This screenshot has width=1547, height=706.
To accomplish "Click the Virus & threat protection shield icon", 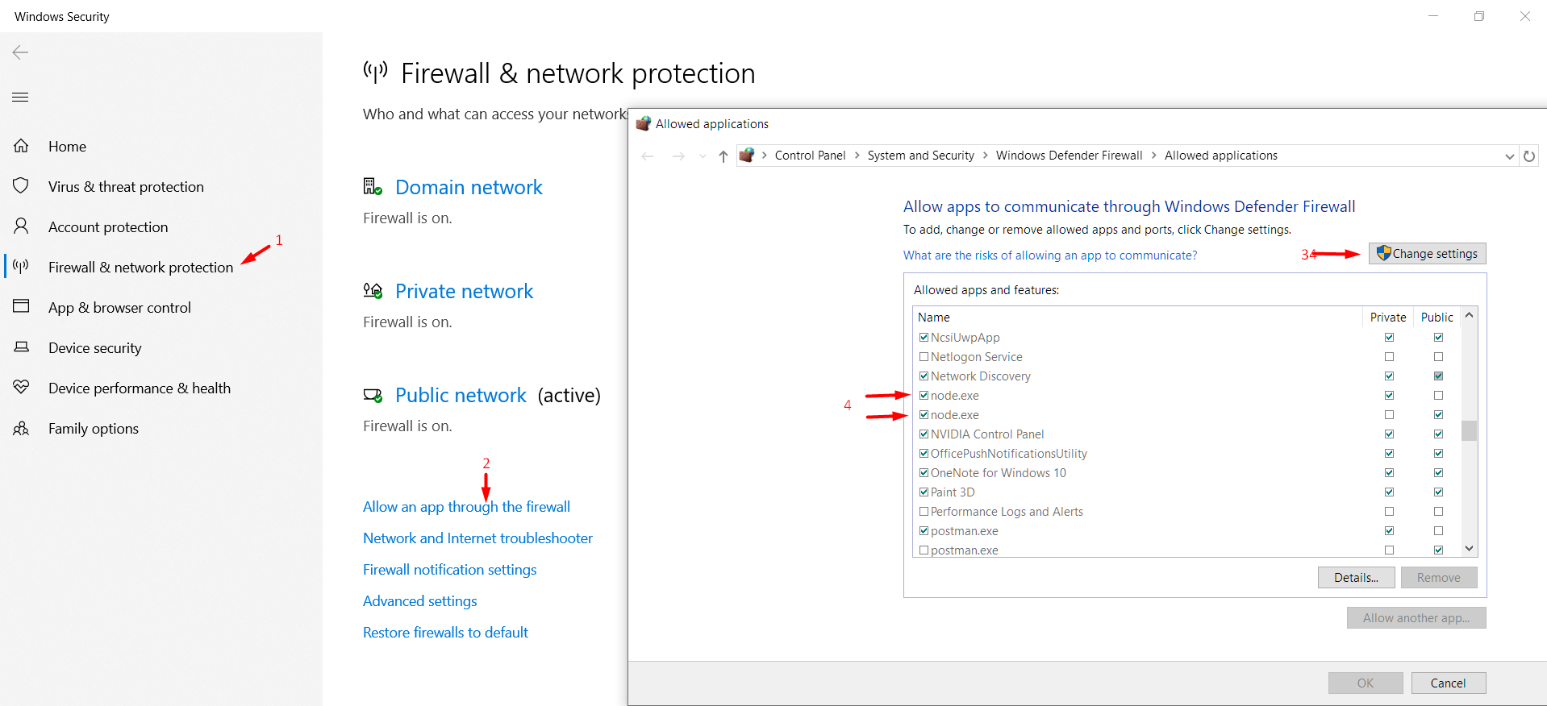I will pos(21,186).
